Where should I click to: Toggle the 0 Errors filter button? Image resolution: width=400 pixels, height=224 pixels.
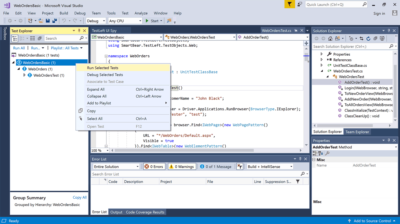[x=154, y=167]
